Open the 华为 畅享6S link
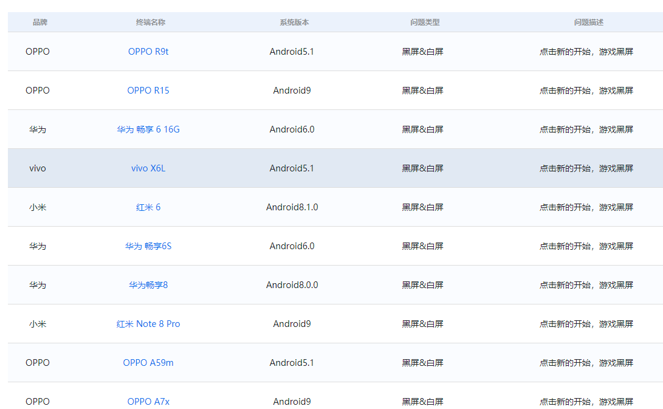Image resolution: width=663 pixels, height=409 pixels. (x=149, y=246)
